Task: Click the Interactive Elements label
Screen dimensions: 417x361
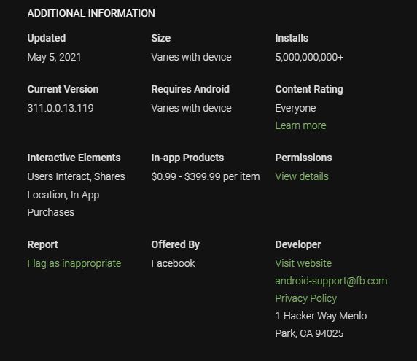Action: point(74,158)
